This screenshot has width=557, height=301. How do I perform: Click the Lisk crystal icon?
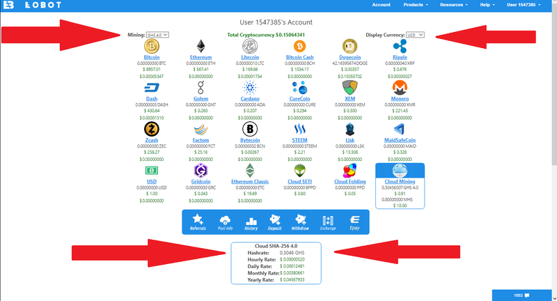pos(350,130)
